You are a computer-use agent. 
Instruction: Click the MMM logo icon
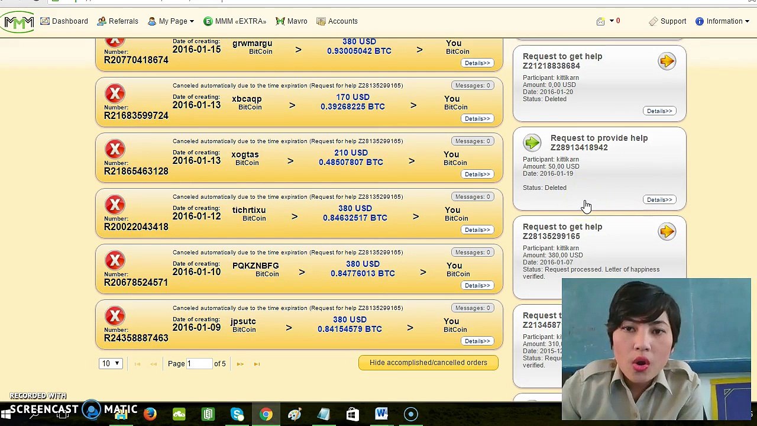point(18,22)
